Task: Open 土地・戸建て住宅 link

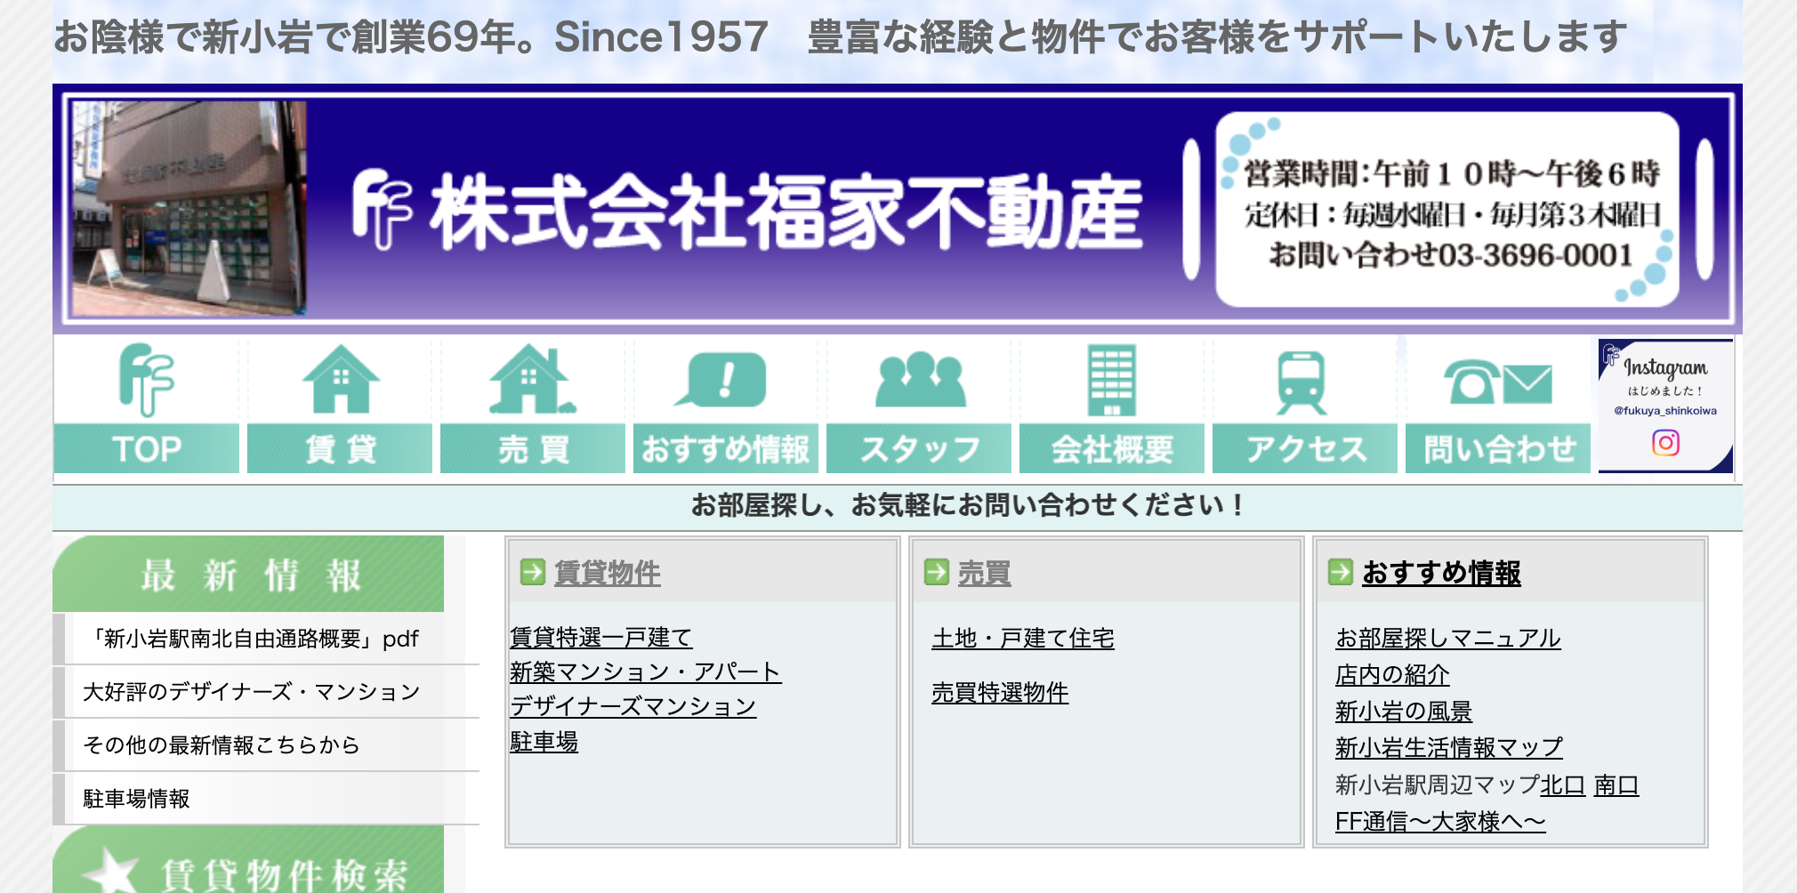Action: click(x=1023, y=638)
